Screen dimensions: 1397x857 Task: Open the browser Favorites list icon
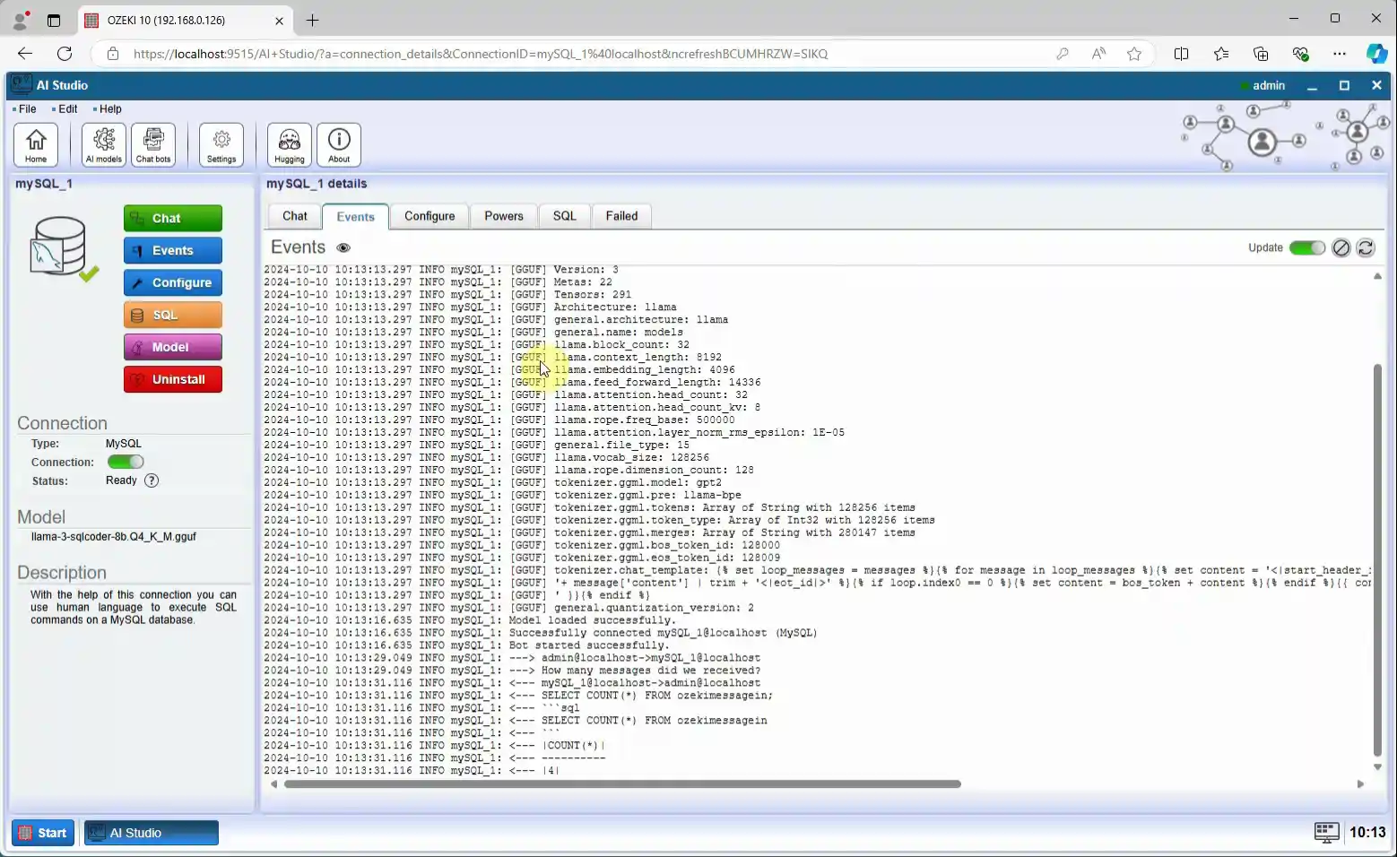1220,54
